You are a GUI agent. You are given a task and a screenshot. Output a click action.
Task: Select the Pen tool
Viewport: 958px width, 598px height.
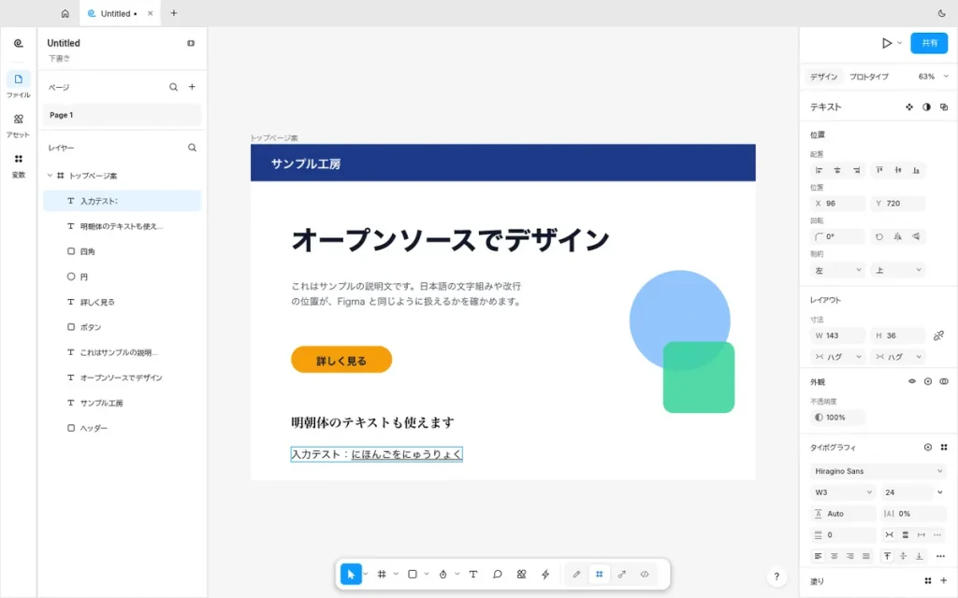tap(443, 575)
